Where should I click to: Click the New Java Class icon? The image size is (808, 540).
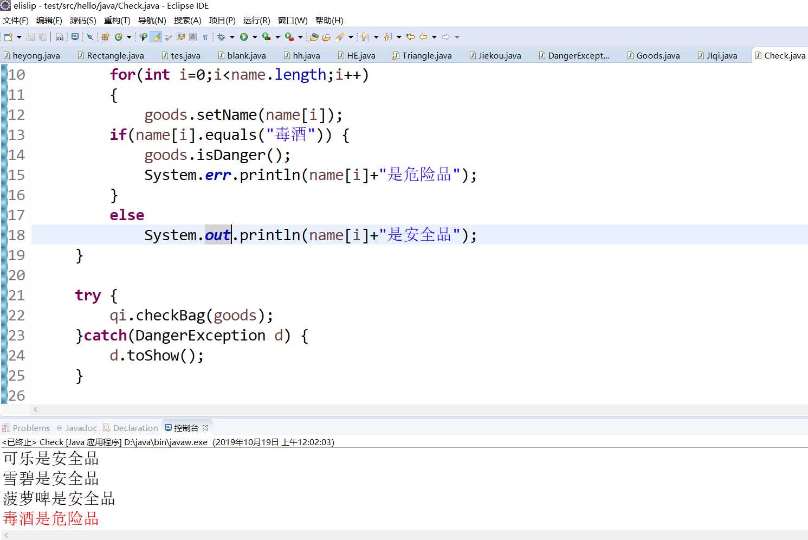click(x=118, y=37)
